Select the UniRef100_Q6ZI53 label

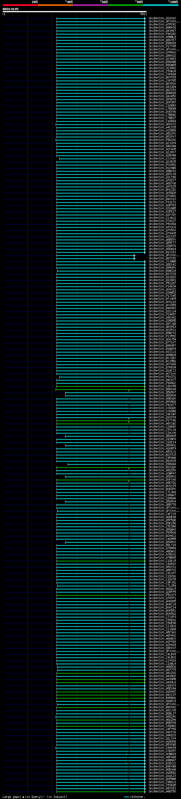pos(162,90)
